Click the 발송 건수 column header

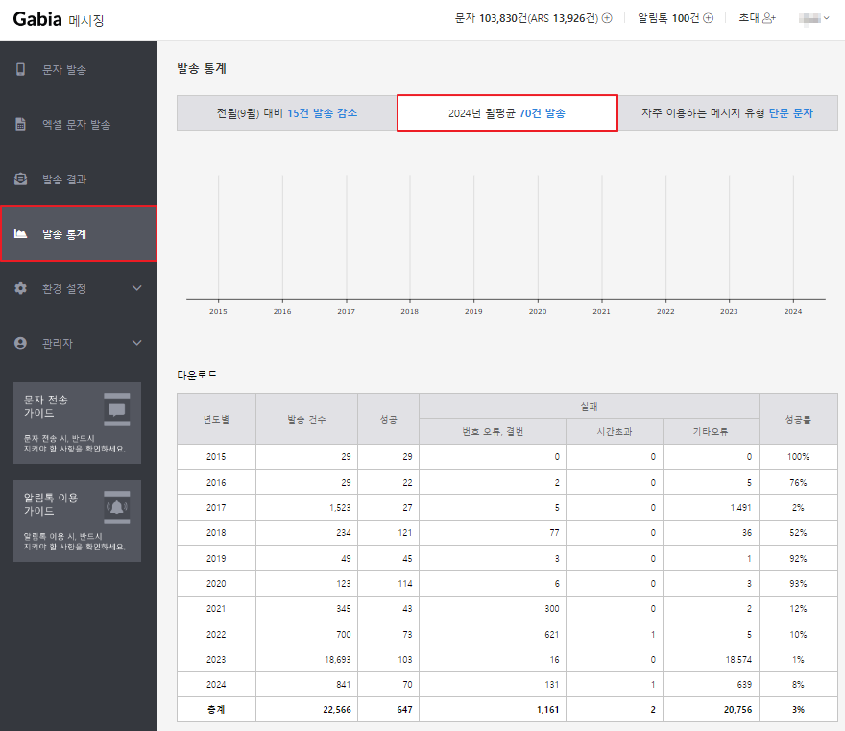pos(306,419)
